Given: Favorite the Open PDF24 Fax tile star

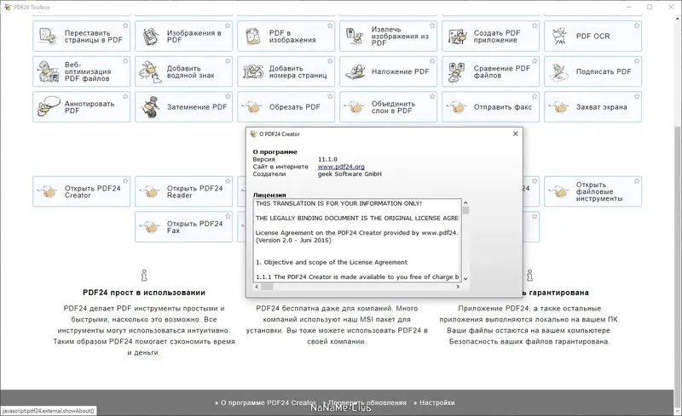Looking at the screenshot, I should [228, 216].
